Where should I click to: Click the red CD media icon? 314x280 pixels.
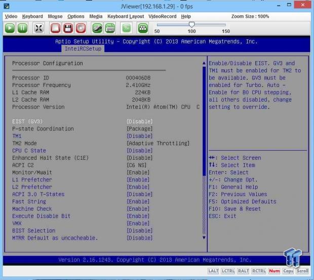(81, 28)
